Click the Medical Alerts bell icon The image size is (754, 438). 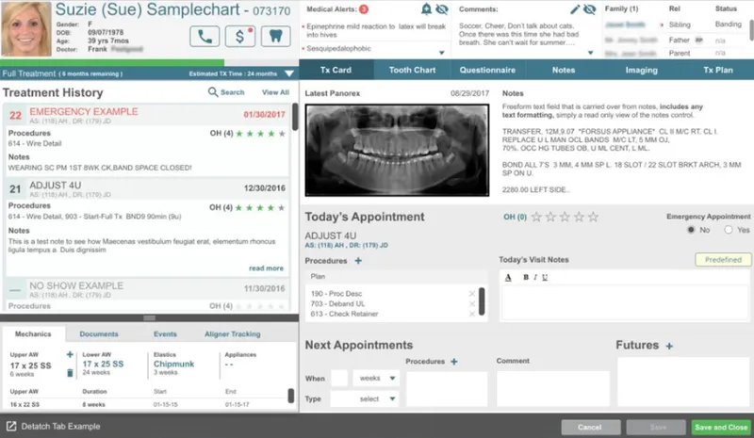pyautogui.click(x=426, y=9)
